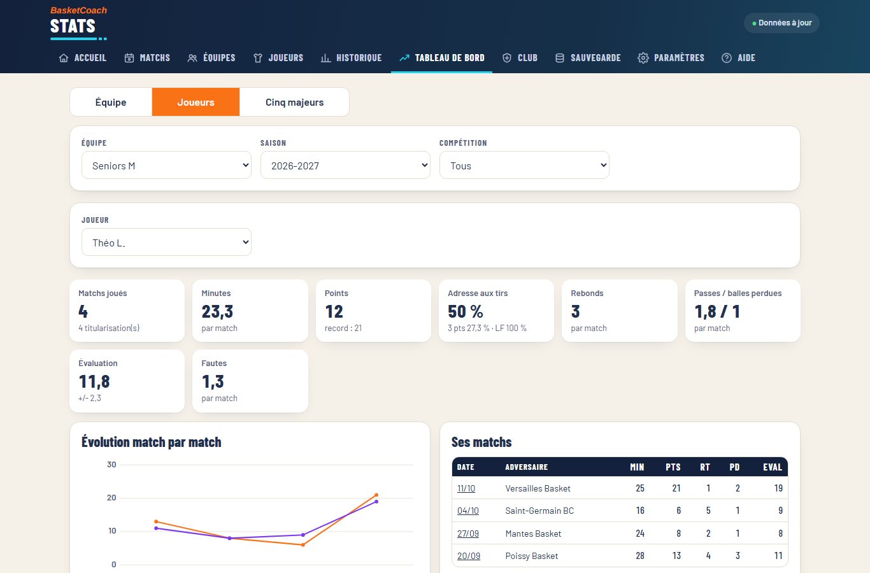The height and width of the screenshot is (573, 870).
Task: Click the Fautes 1,3 value
Action: 213,381
